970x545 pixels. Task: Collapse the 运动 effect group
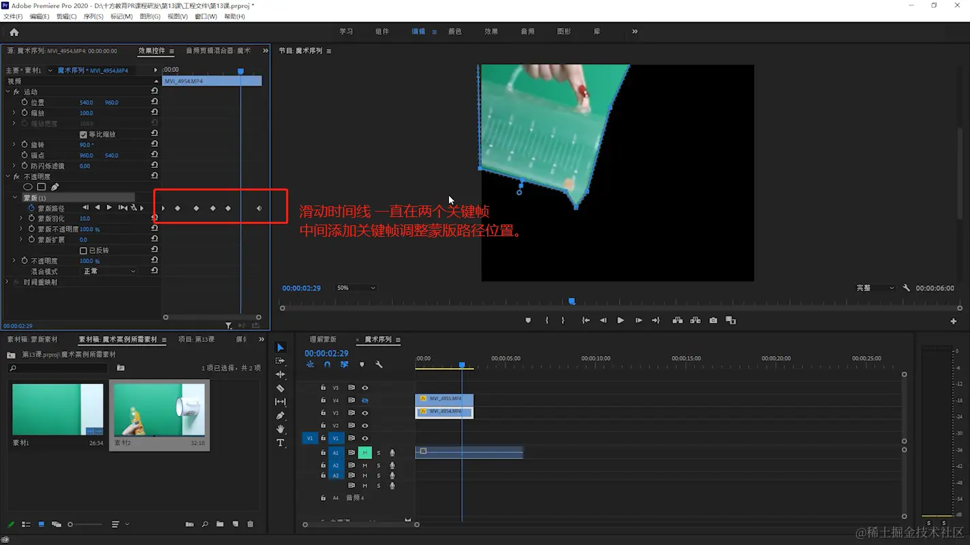(x=7, y=92)
